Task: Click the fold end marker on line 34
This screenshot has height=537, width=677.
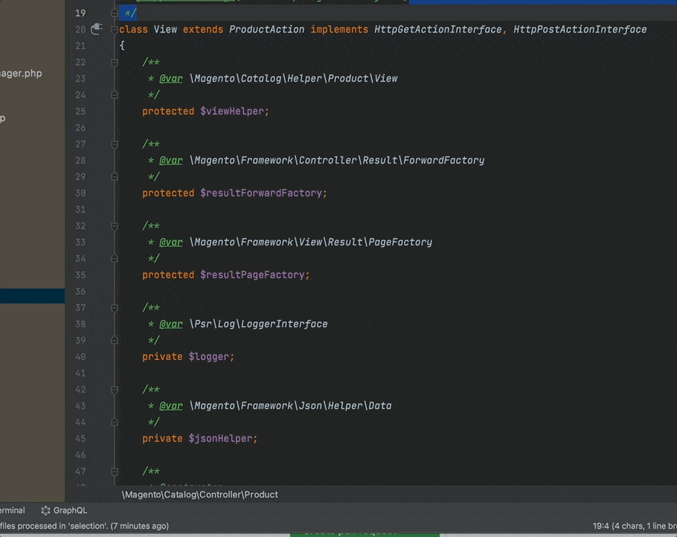Action: (x=114, y=259)
